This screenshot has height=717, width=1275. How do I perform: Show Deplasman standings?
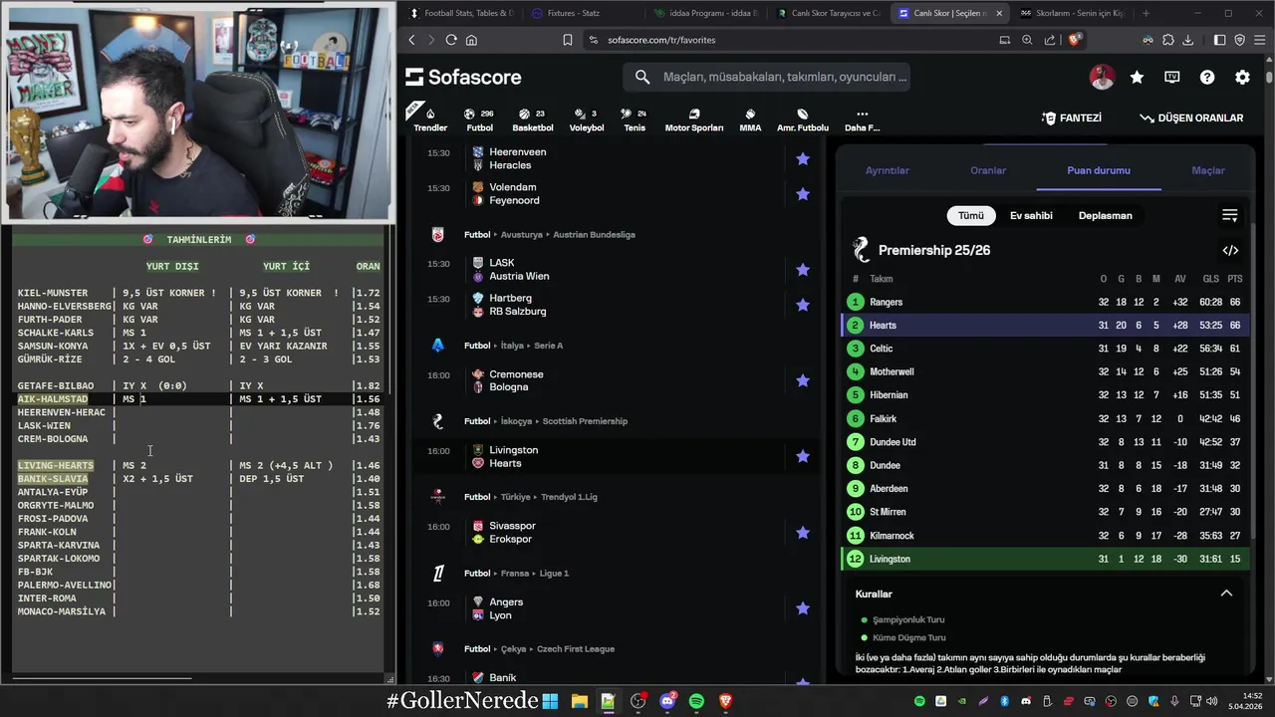(x=1105, y=215)
